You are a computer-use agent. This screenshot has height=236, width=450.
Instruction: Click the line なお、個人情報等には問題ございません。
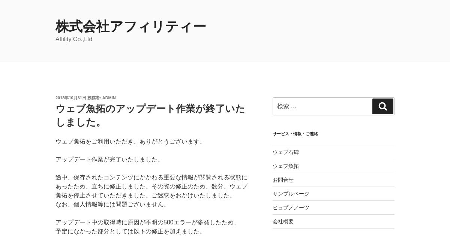(112, 205)
